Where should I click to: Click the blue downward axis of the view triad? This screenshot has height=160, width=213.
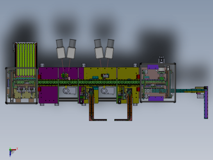[10, 153]
